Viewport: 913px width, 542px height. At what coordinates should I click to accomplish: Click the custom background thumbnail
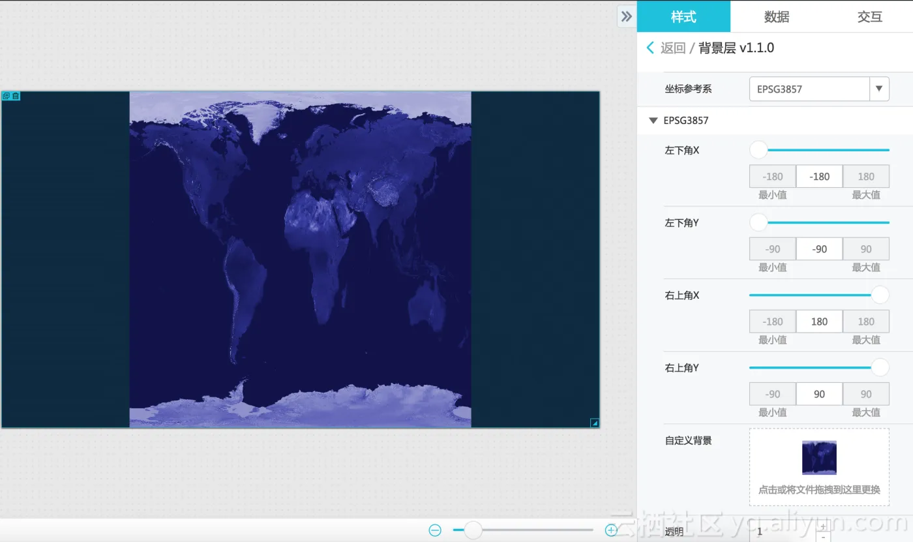pos(819,457)
